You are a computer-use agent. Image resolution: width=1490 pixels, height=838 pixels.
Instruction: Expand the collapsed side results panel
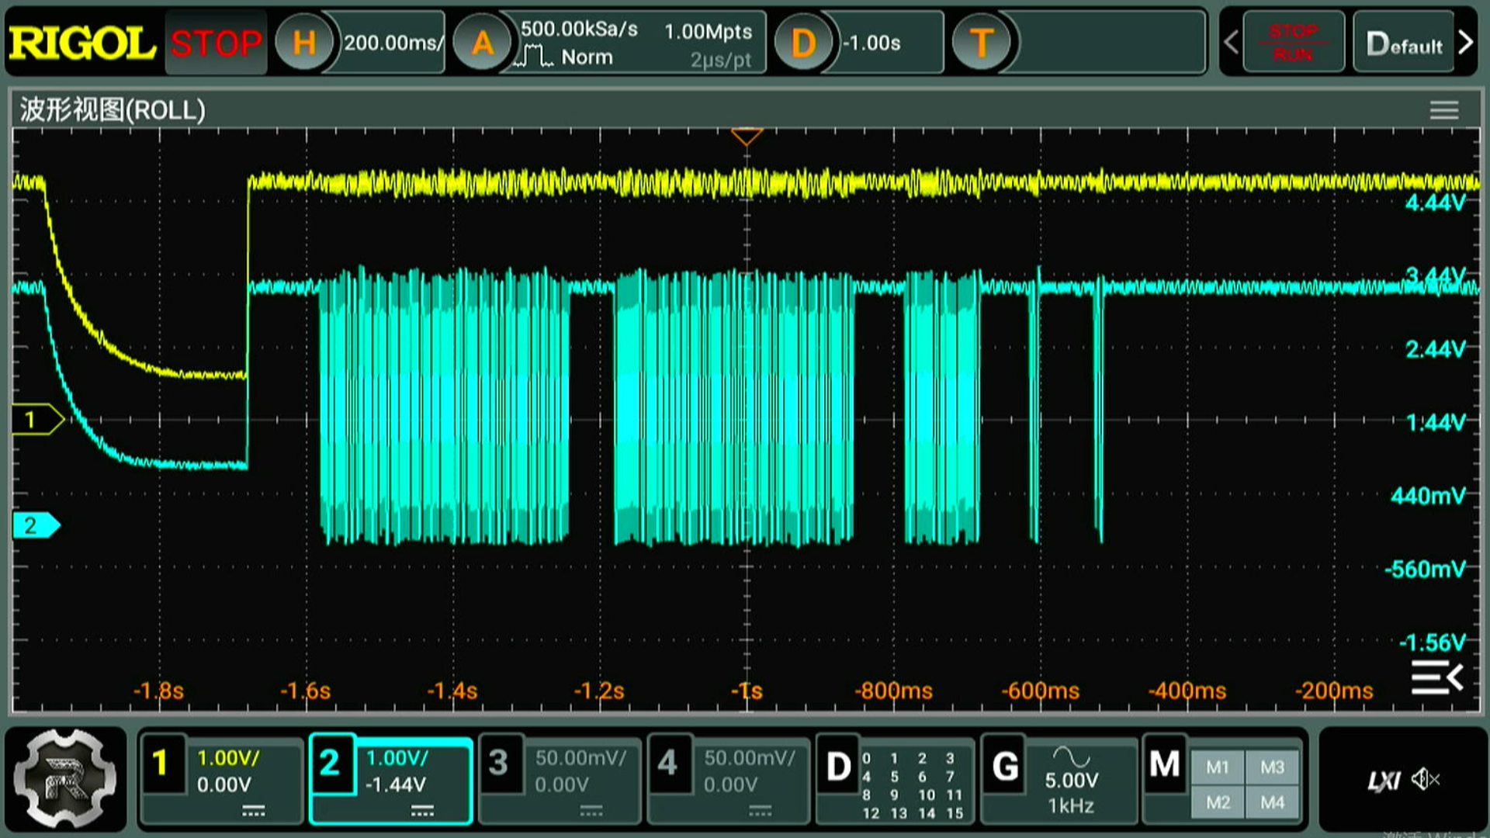pos(1437,678)
